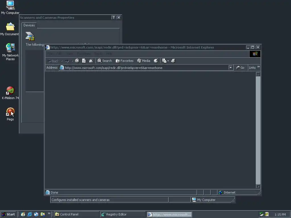Click the page icon in Address bar
Viewport: 291px width, 218px height.
coord(62,68)
